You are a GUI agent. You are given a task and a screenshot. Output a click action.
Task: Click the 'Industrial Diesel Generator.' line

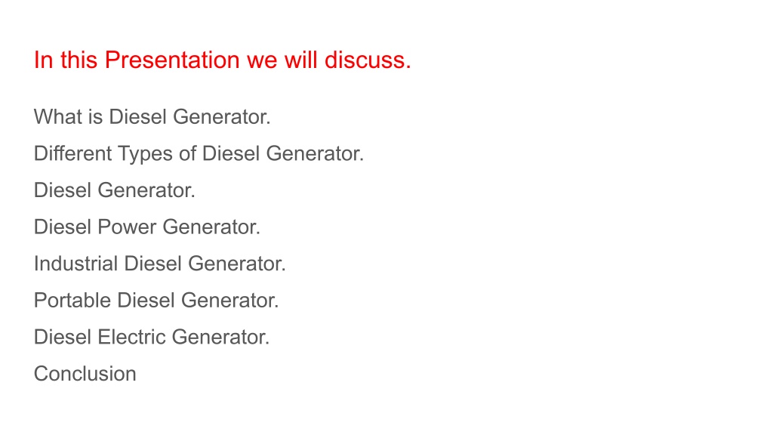point(160,264)
